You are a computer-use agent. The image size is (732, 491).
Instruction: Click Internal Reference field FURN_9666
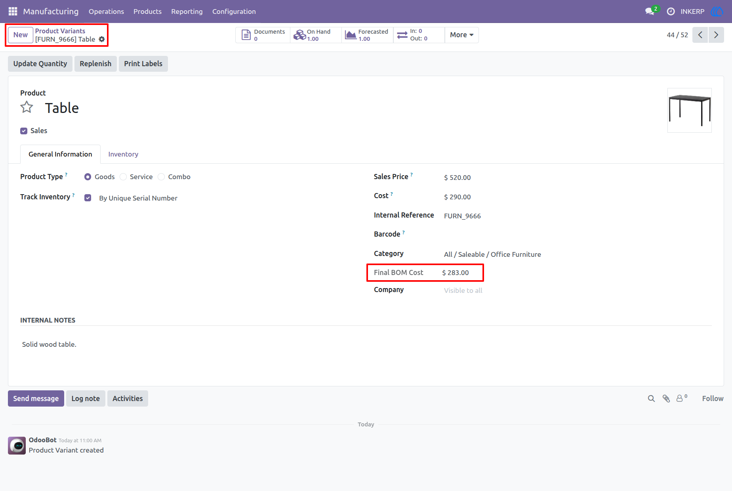(462, 216)
